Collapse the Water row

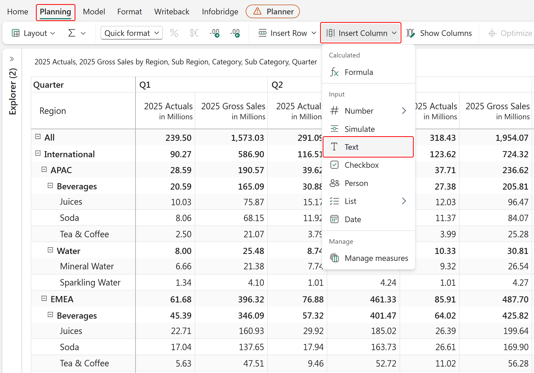tap(51, 250)
